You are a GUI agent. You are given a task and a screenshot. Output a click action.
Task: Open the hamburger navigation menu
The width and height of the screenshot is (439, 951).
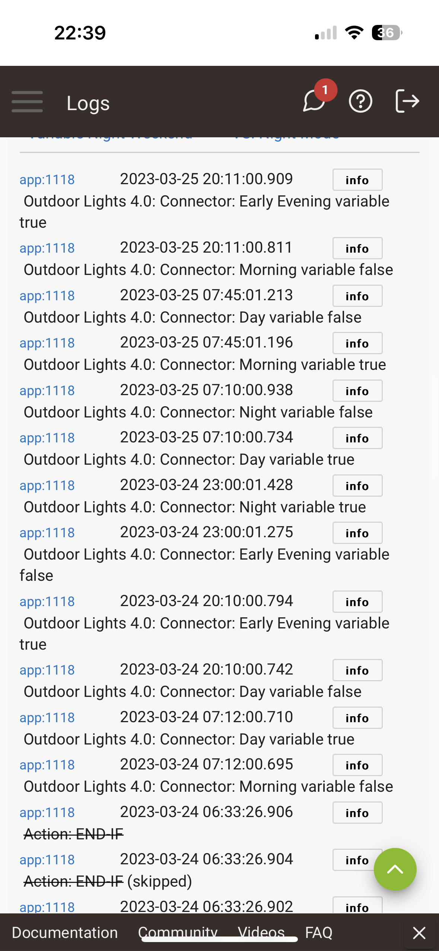click(x=27, y=102)
